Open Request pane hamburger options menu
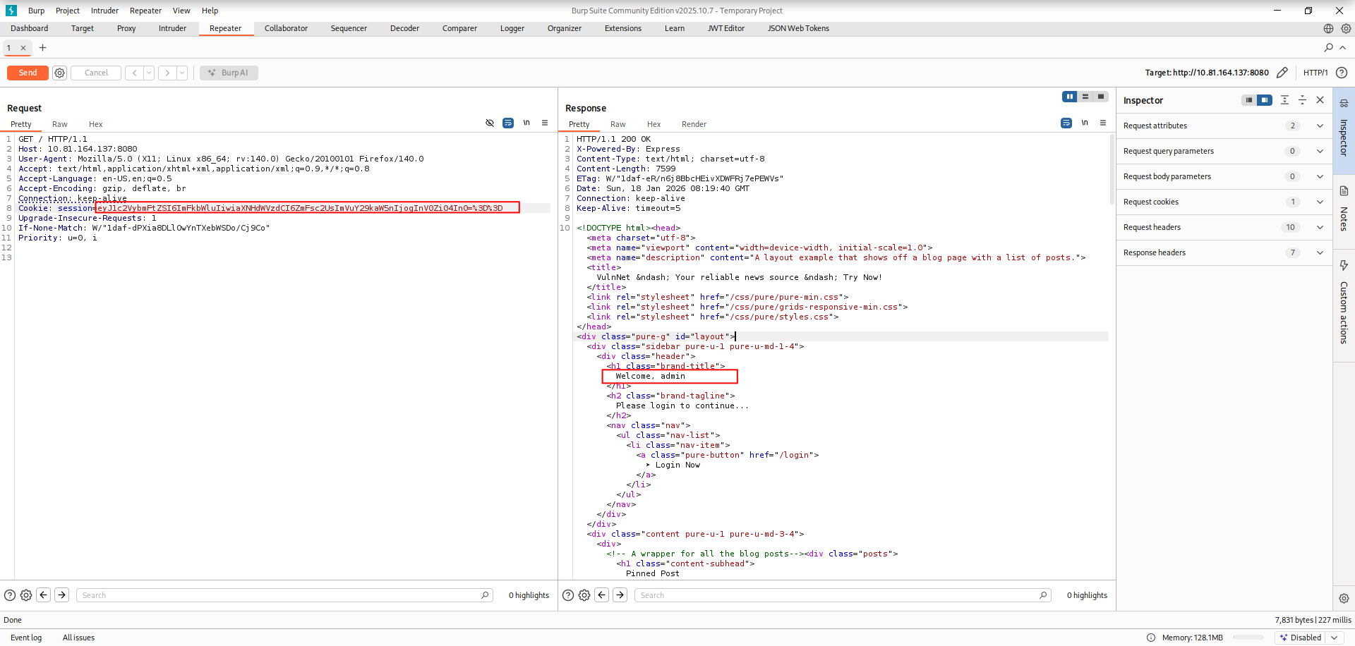Viewport: 1355px width, 646px height. tap(545, 123)
